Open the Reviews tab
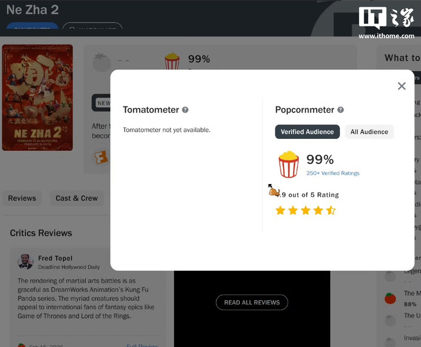Image resolution: width=421 pixels, height=347 pixels. point(22,198)
